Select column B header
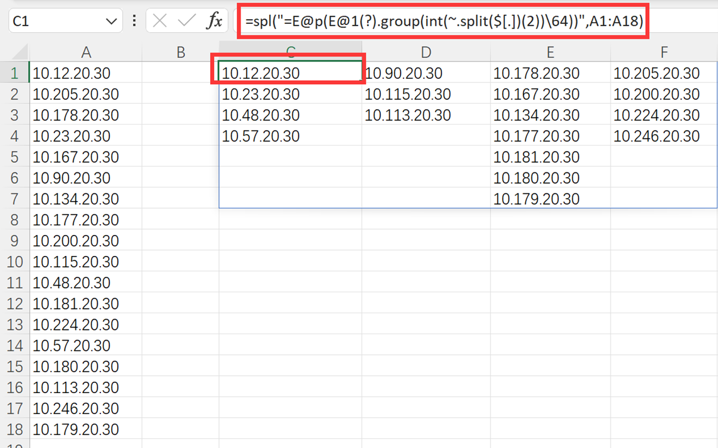This screenshot has height=448, width=718. (180, 52)
